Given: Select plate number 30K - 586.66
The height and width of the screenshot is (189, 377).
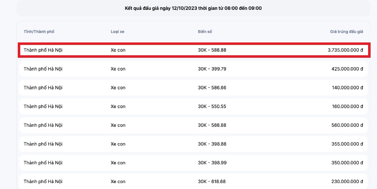Looking at the screenshot, I should tap(212, 88).
